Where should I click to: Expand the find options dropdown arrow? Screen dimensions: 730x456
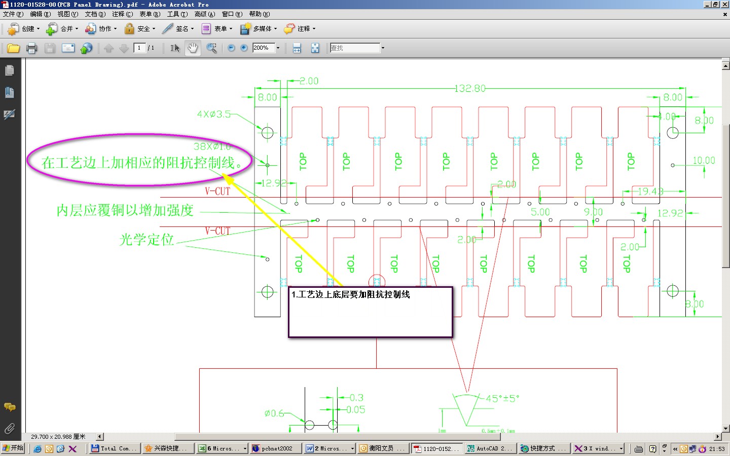click(x=383, y=48)
